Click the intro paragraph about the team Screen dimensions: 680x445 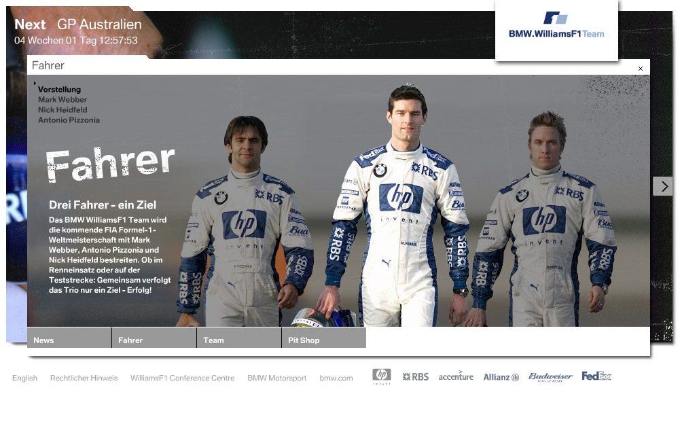pyautogui.click(x=110, y=255)
